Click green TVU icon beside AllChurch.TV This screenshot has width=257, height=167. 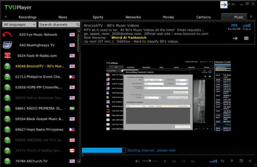tap(7, 161)
